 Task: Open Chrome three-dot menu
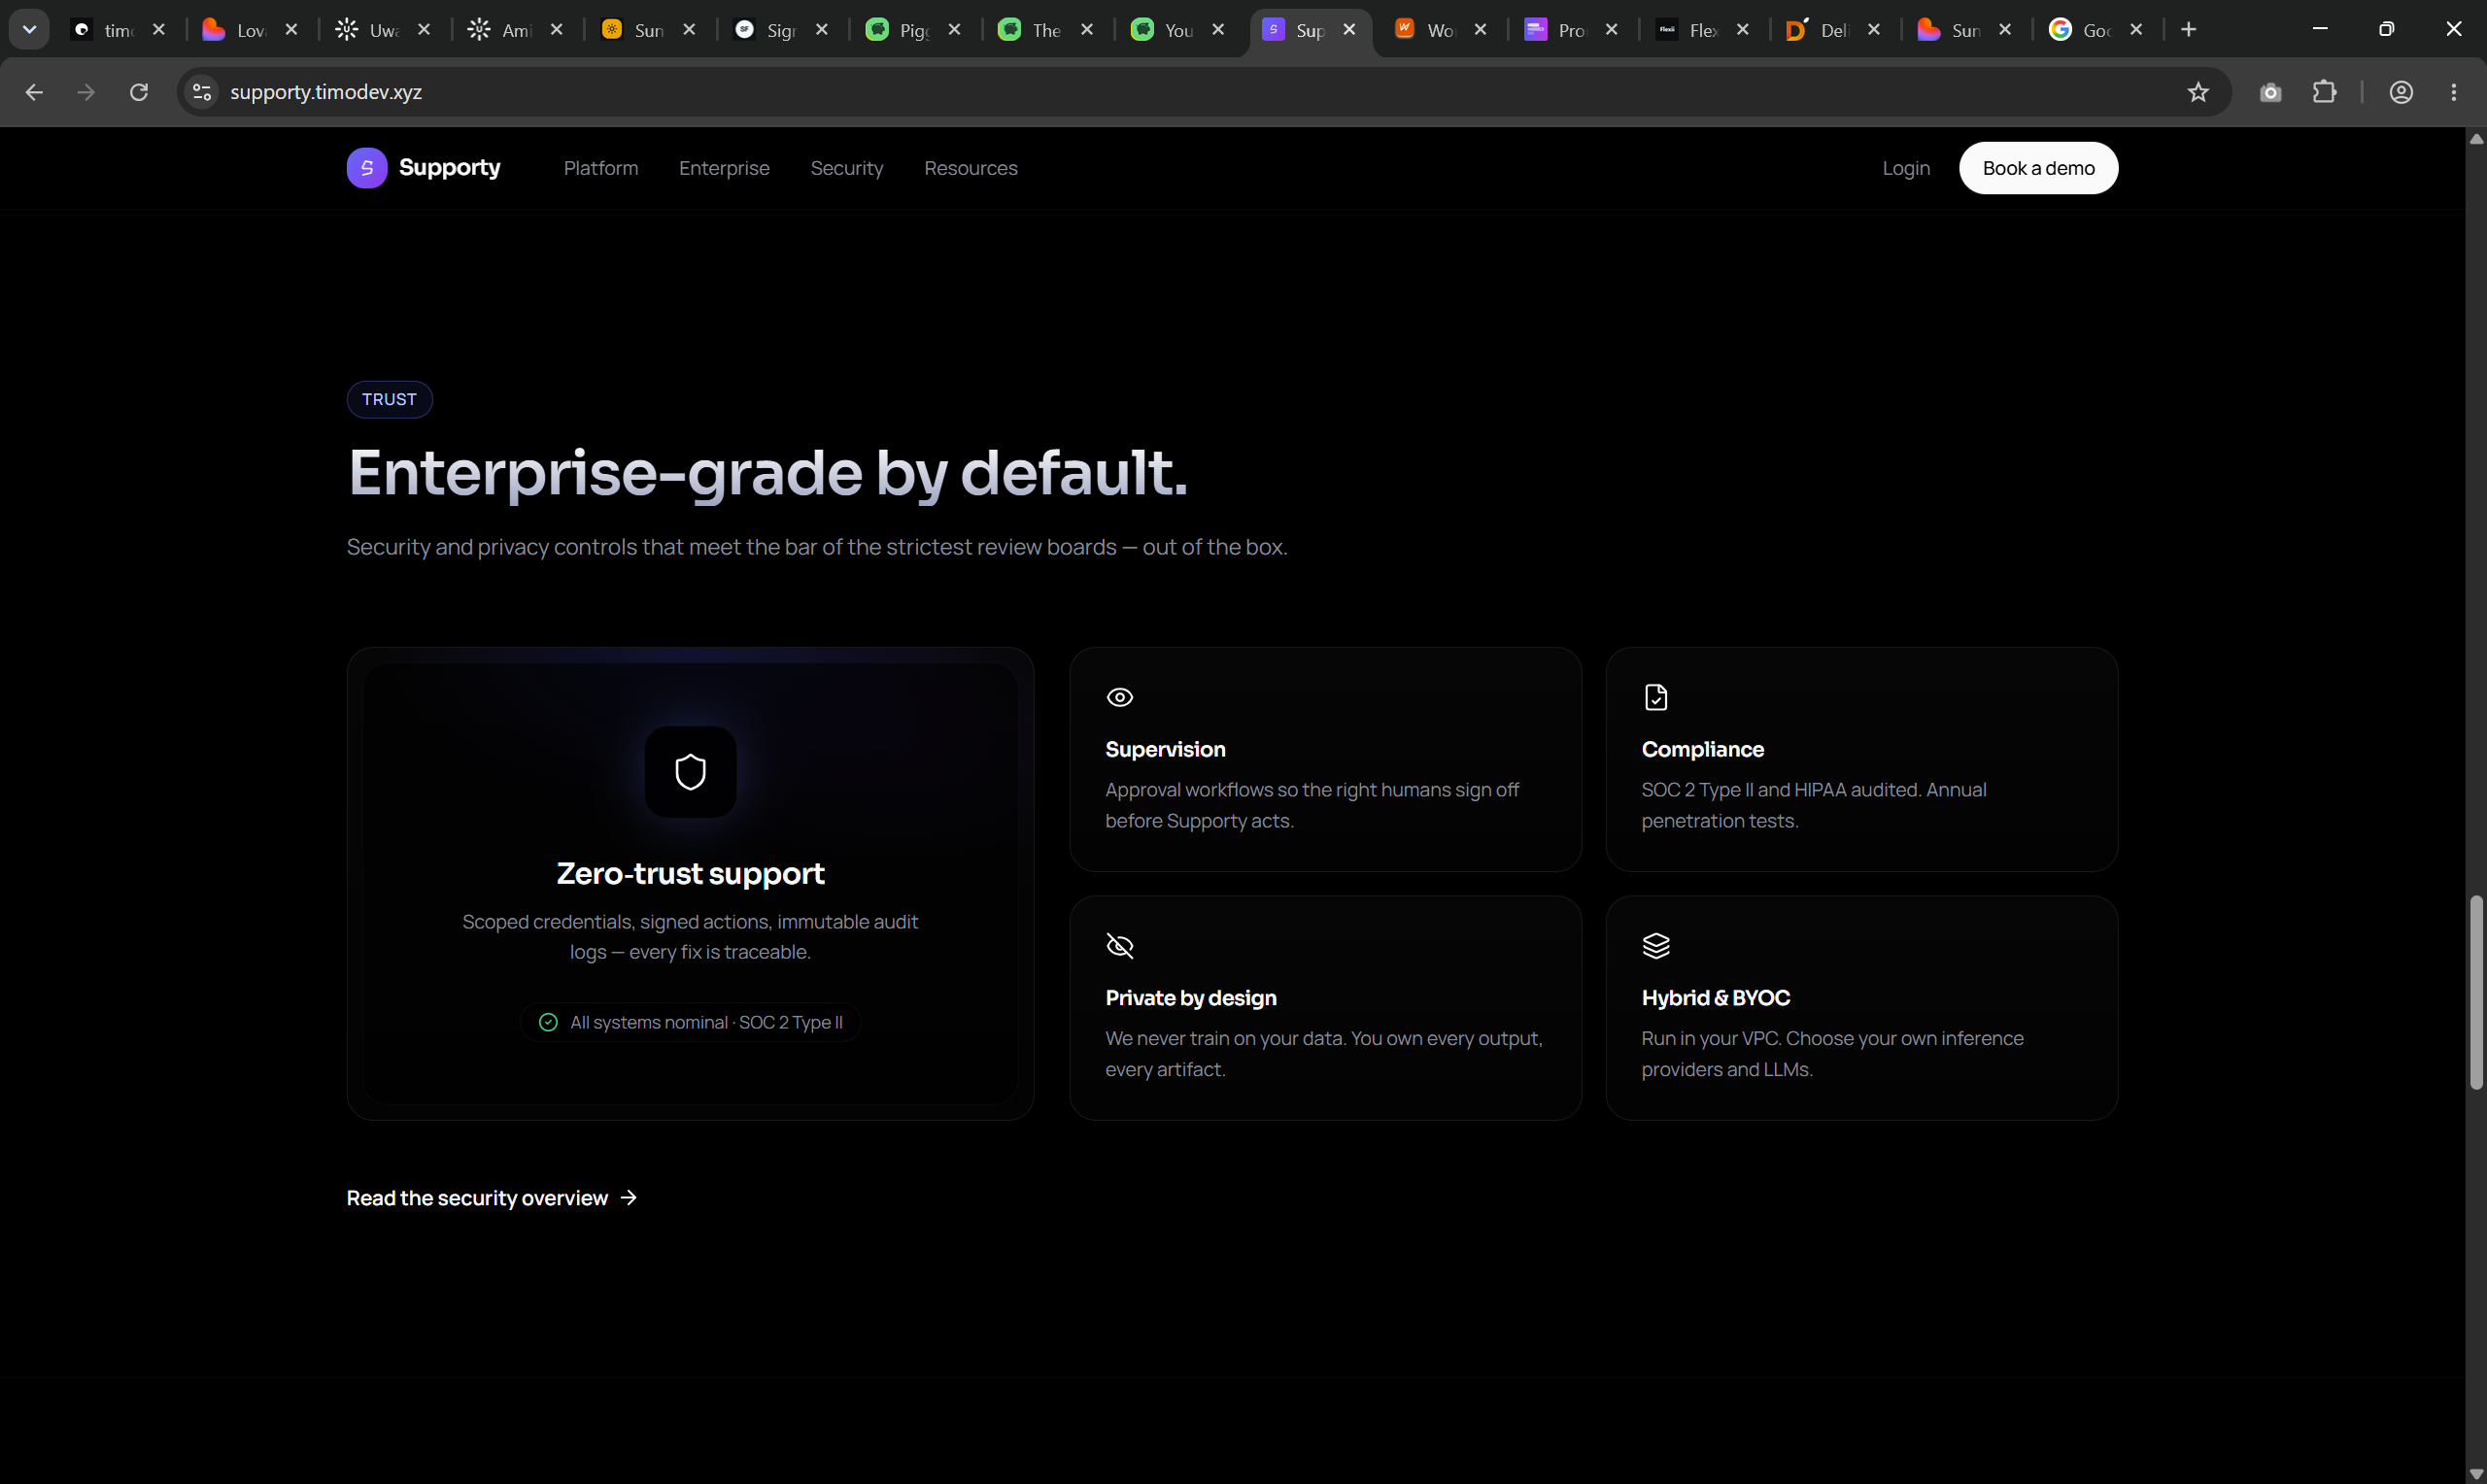click(2454, 92)
